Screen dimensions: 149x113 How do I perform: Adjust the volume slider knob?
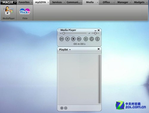(x=95, y=33)
